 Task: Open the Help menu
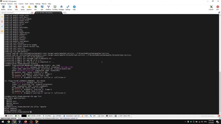(x=49, y=4)
